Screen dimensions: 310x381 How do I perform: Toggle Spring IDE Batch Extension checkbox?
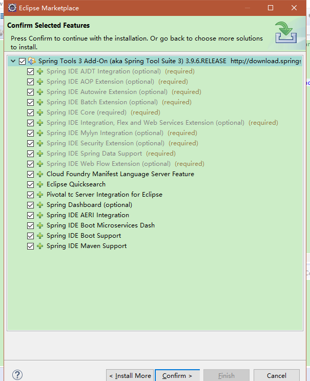click(31, 102)
